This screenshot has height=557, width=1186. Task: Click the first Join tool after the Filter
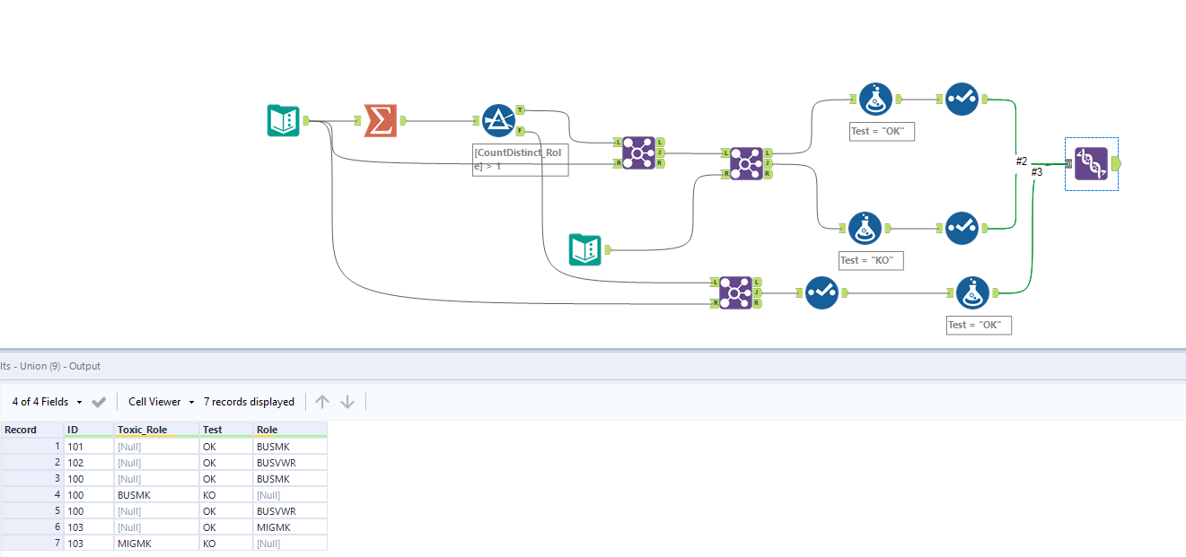[639, 154]
